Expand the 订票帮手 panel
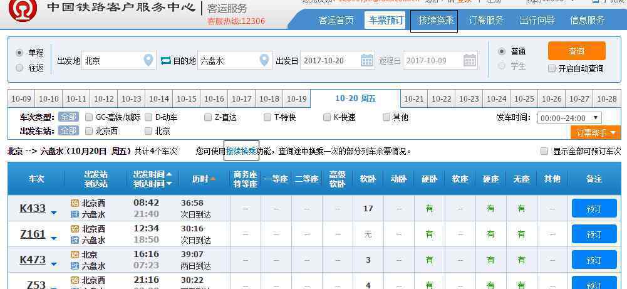This screenshot has height=289, width=627. (596, 132)
